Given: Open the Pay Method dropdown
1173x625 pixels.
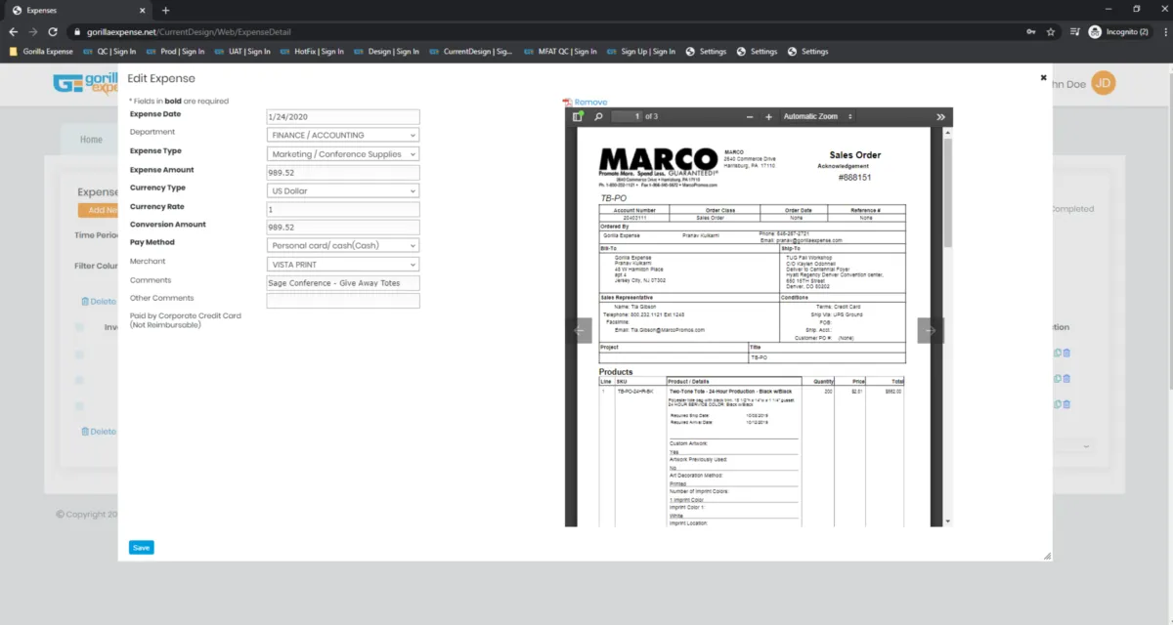Looking at the screenshot, I should [343, 245].
